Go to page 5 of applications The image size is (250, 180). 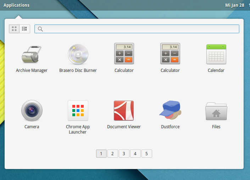coord(147,153)
